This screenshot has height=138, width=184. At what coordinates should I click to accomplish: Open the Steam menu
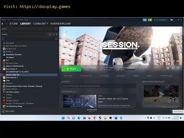click(3, 20)
